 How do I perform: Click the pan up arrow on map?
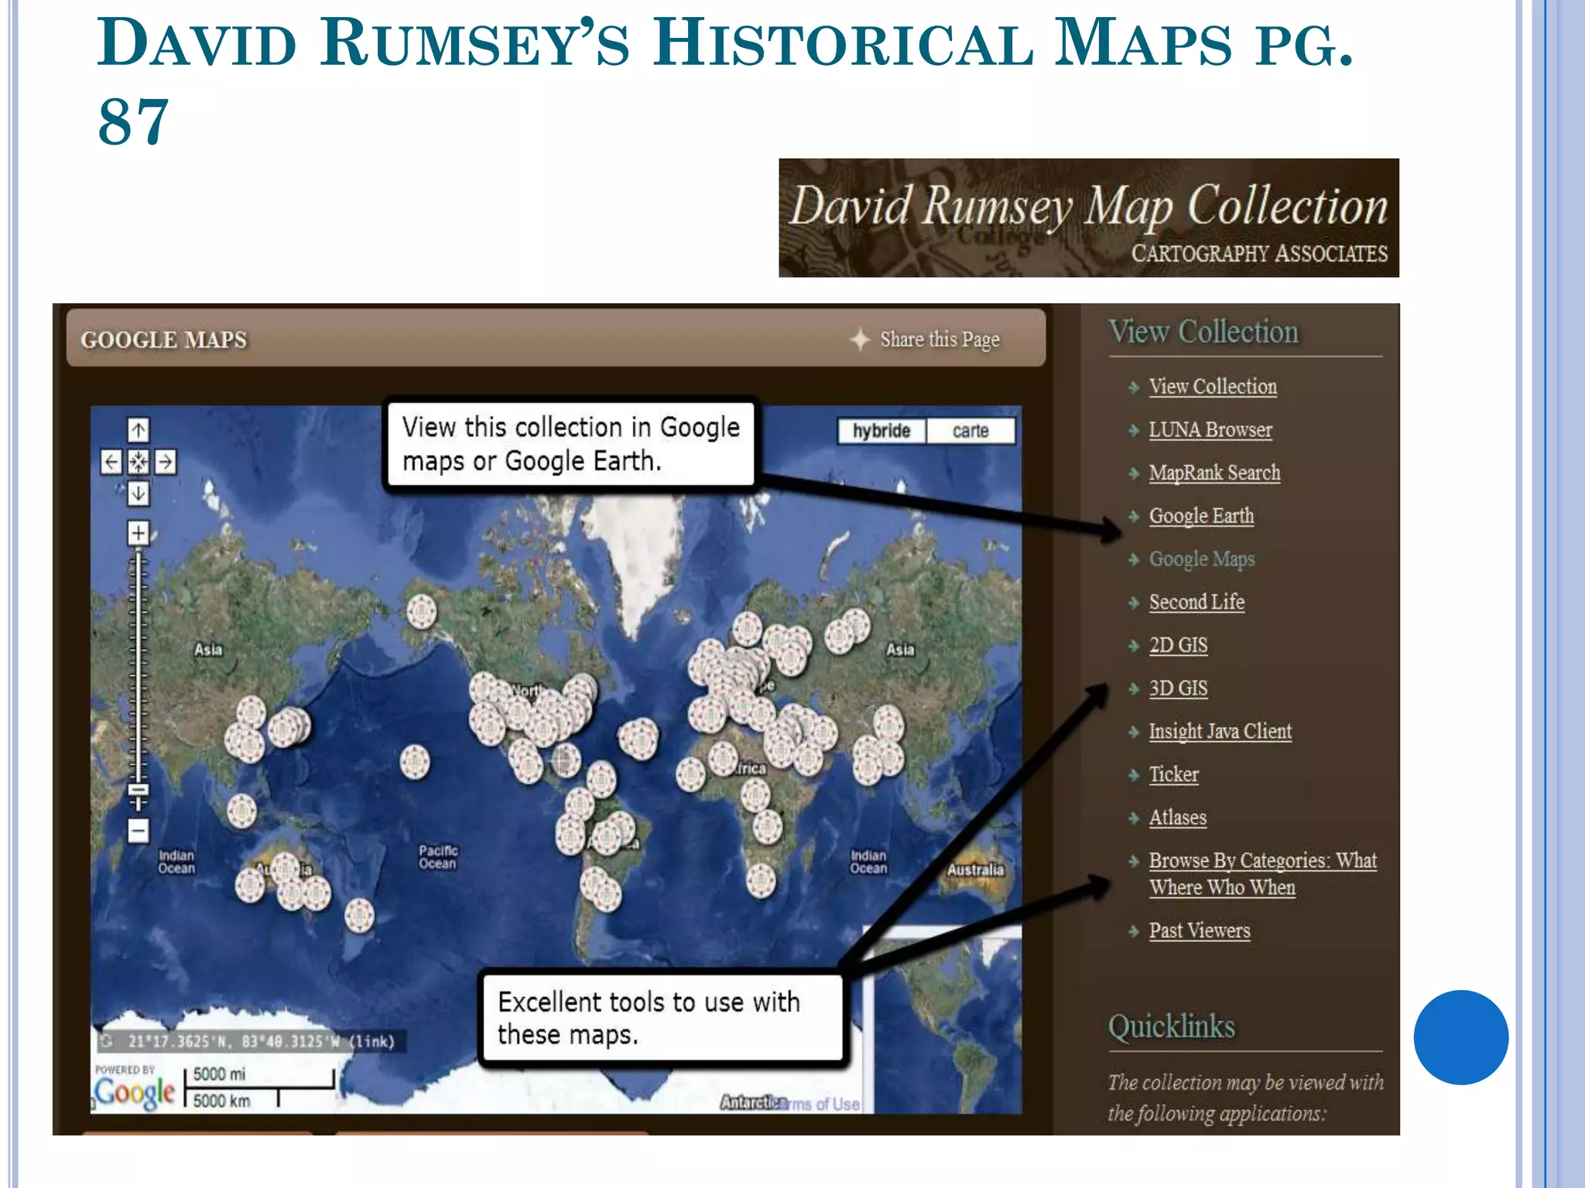139,430
